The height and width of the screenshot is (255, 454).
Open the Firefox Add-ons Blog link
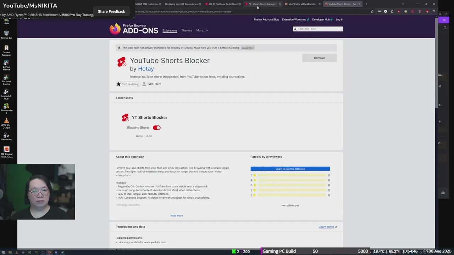[266, 19]
